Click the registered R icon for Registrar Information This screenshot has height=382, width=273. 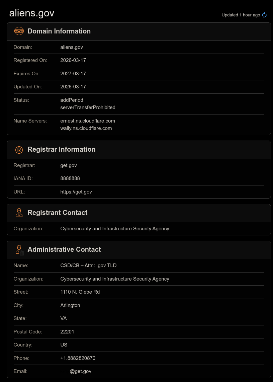[x=19, y=150]
